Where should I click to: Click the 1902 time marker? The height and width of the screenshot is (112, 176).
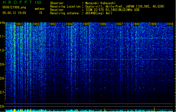tap(36, 24)
